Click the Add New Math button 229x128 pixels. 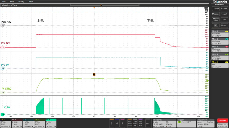pos(130,123)
